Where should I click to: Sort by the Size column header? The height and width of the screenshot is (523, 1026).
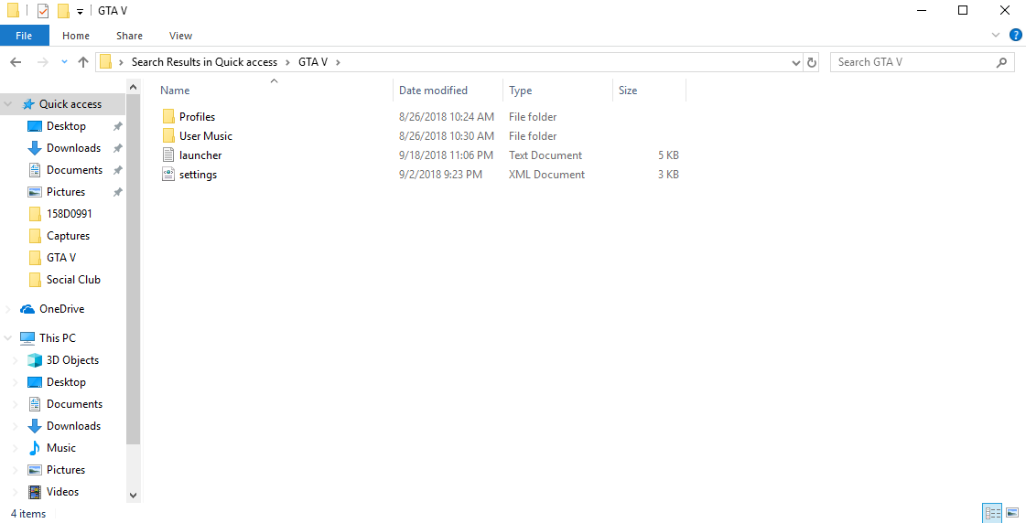[628, 91]
